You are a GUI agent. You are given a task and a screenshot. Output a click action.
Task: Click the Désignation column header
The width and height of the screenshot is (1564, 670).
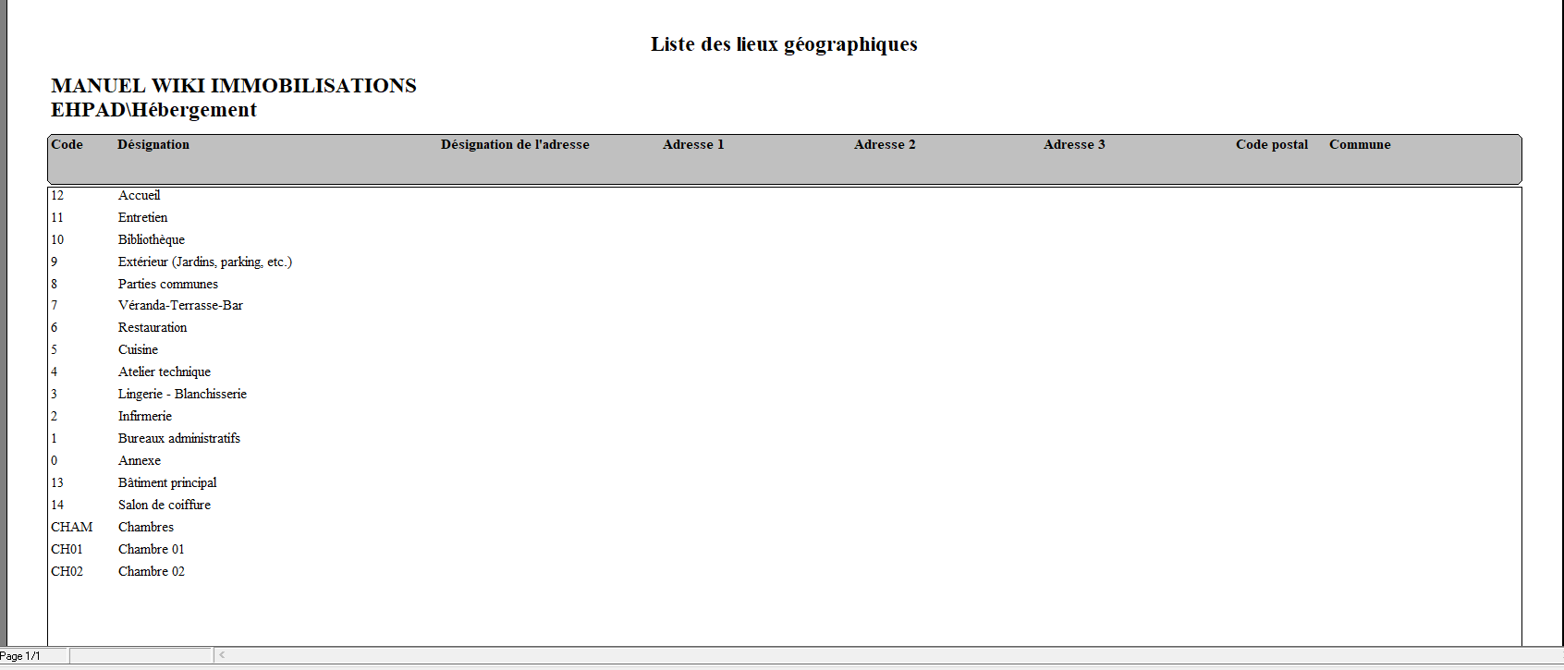(153, 144)
